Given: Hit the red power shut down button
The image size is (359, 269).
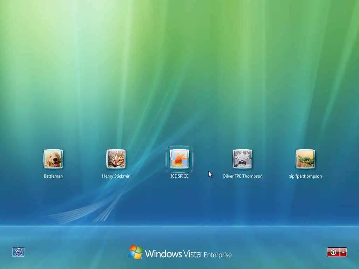Looking at the screenshot, I should point(333,252).
